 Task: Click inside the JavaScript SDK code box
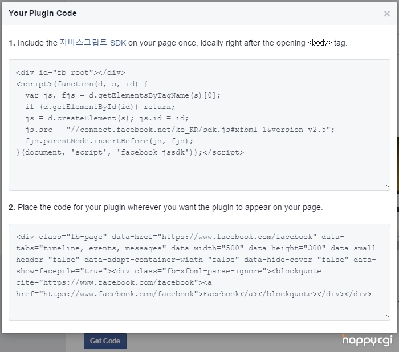(x=199, y=125)
